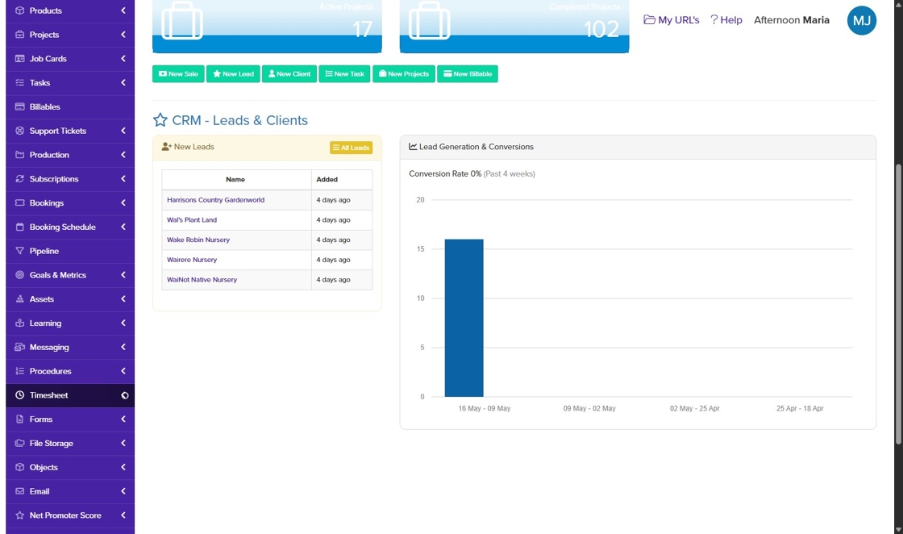Expand the File Storage chevron
Image resolution: width=903 pixels, height=534 pixels.
pos(123,443)
